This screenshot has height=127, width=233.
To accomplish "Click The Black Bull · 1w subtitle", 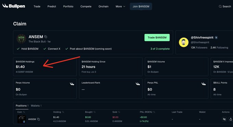I will [x=39, y=41].
